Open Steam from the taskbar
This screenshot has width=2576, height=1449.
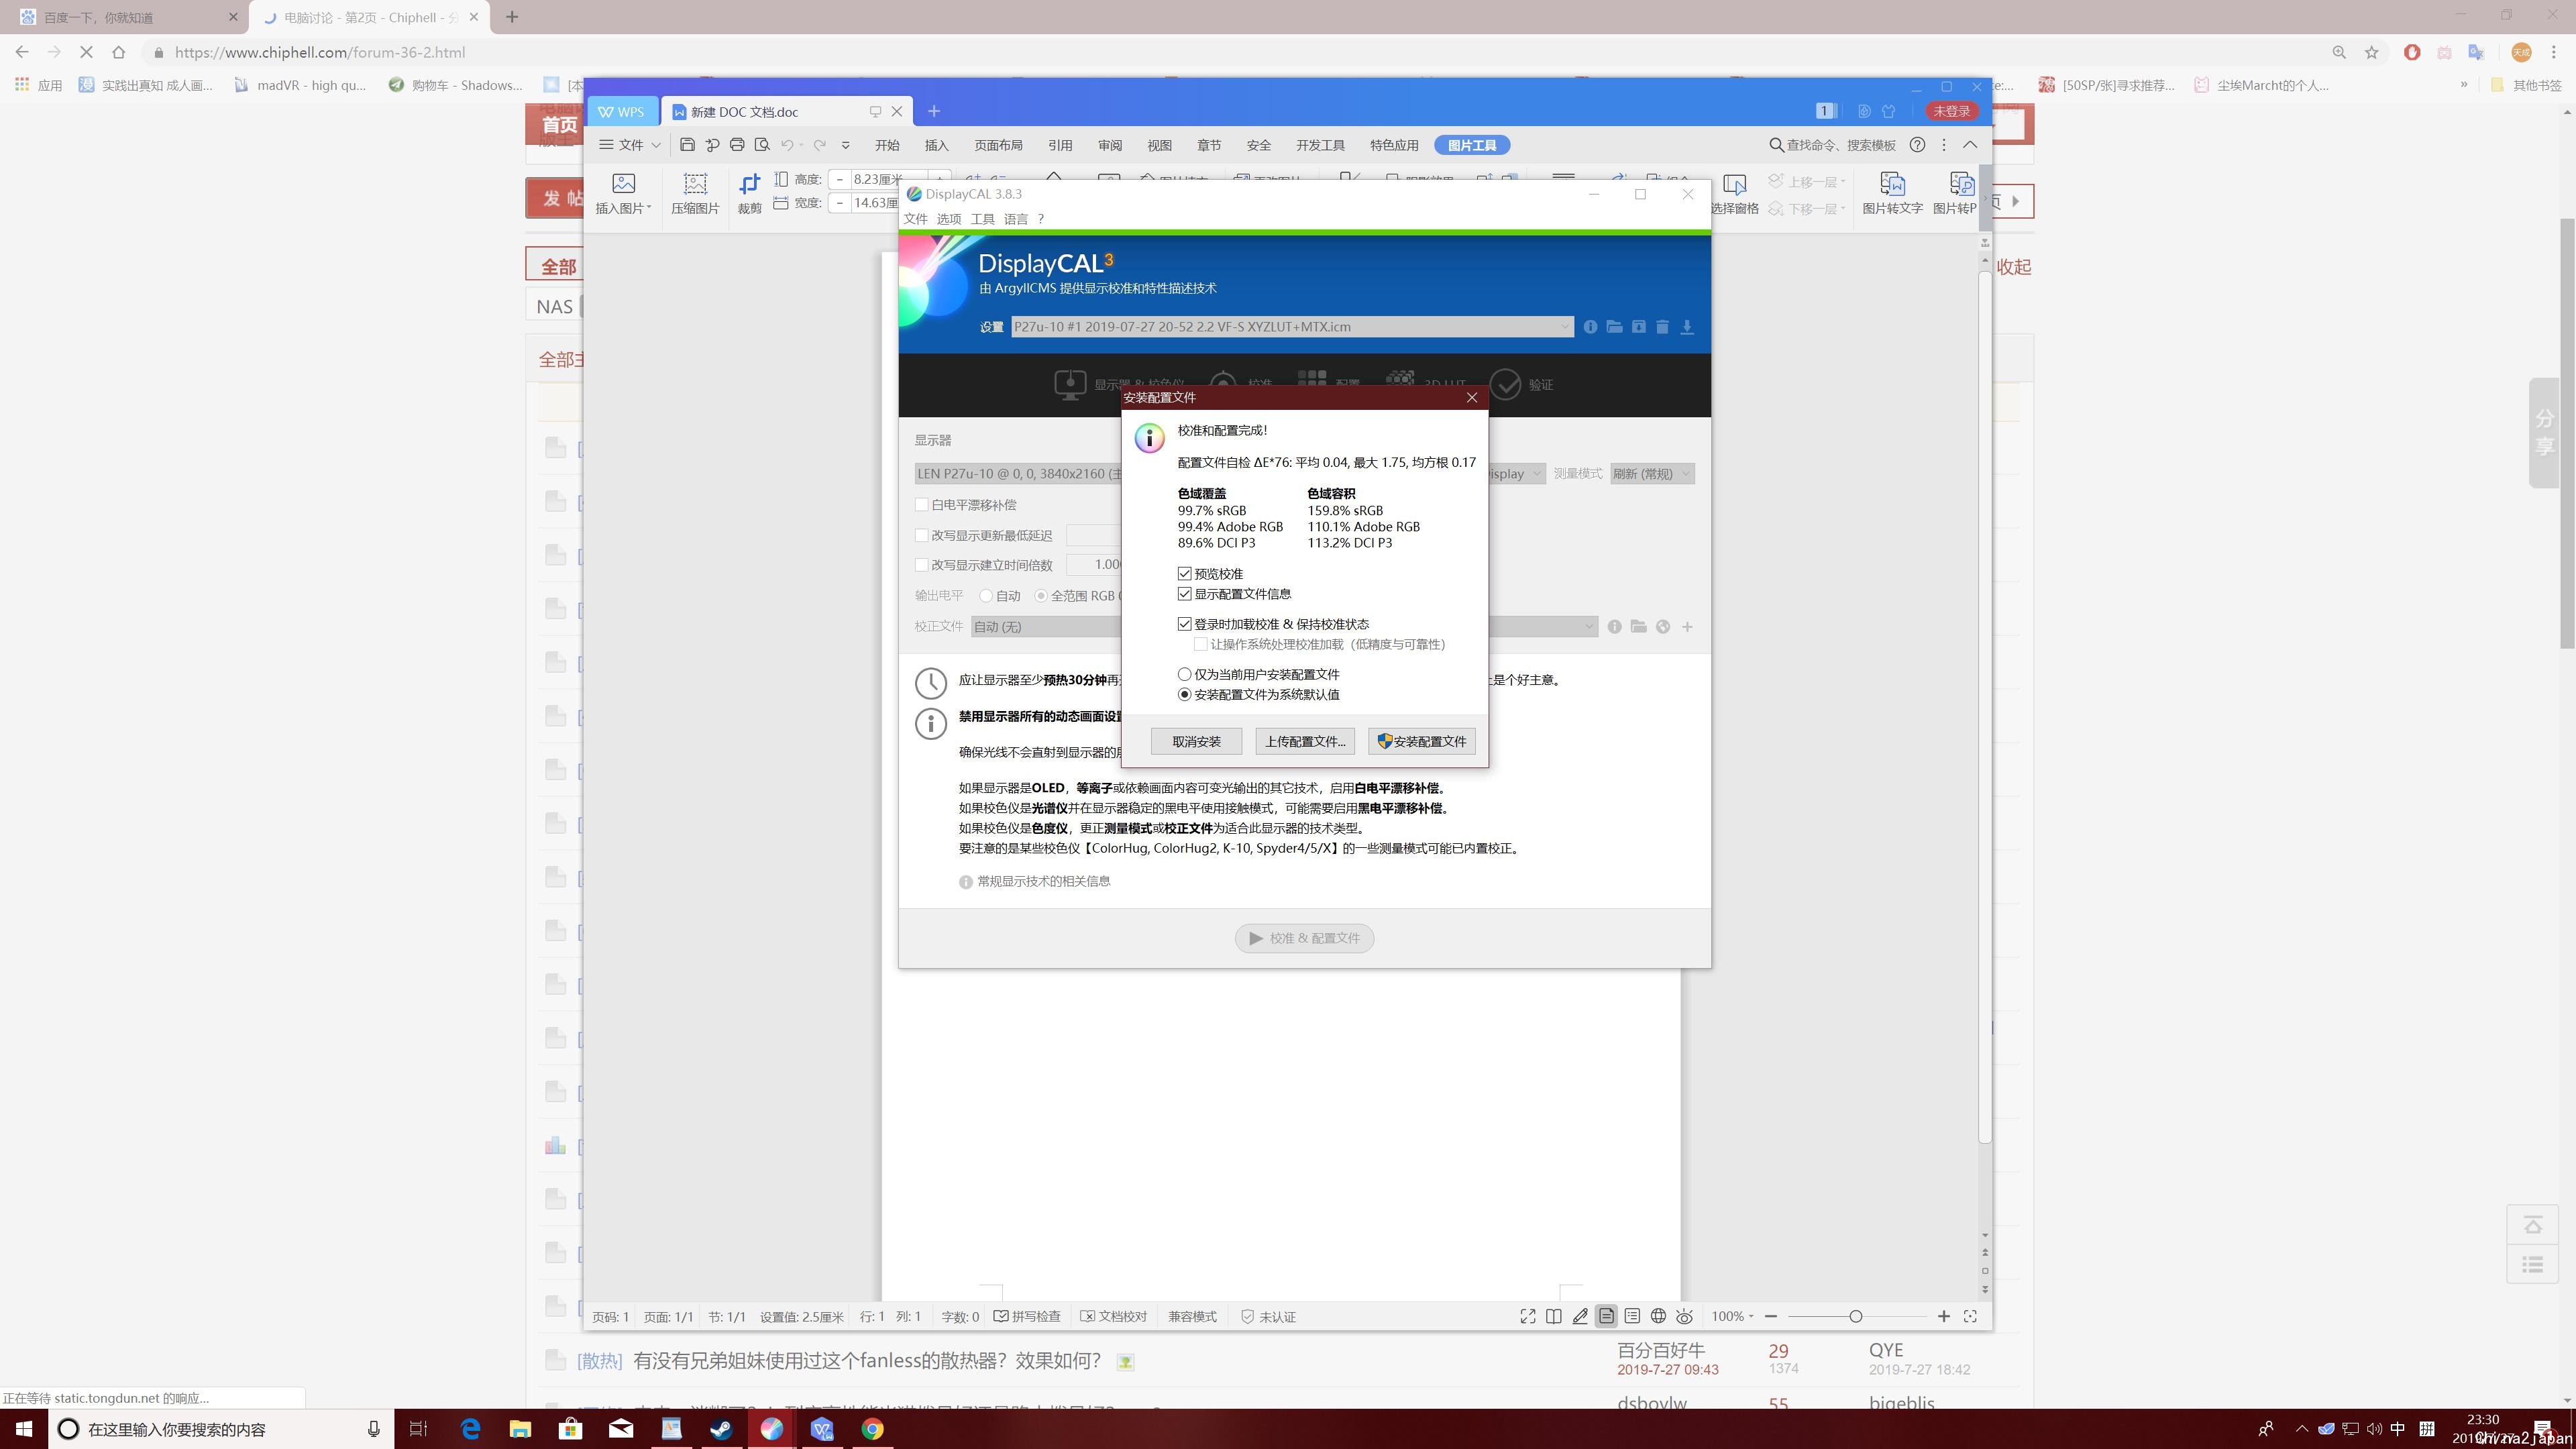coord(721,1429)
